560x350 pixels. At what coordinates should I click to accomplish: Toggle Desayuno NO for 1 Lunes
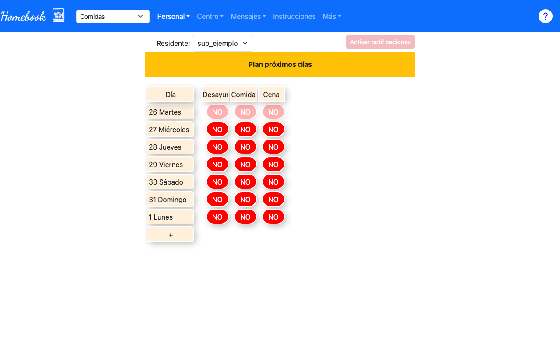[x=217, y=217]
